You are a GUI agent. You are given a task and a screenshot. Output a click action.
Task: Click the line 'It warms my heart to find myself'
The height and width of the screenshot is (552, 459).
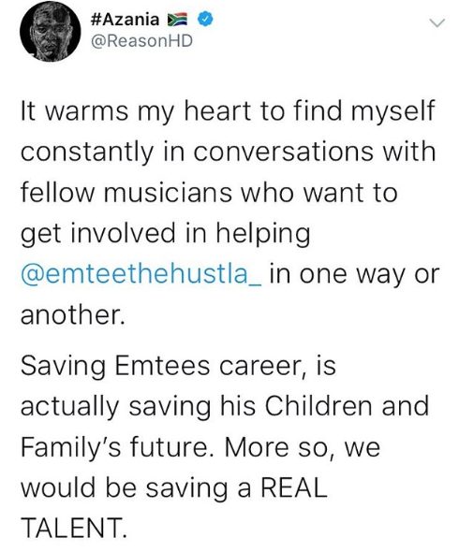[x=228, y=112]
